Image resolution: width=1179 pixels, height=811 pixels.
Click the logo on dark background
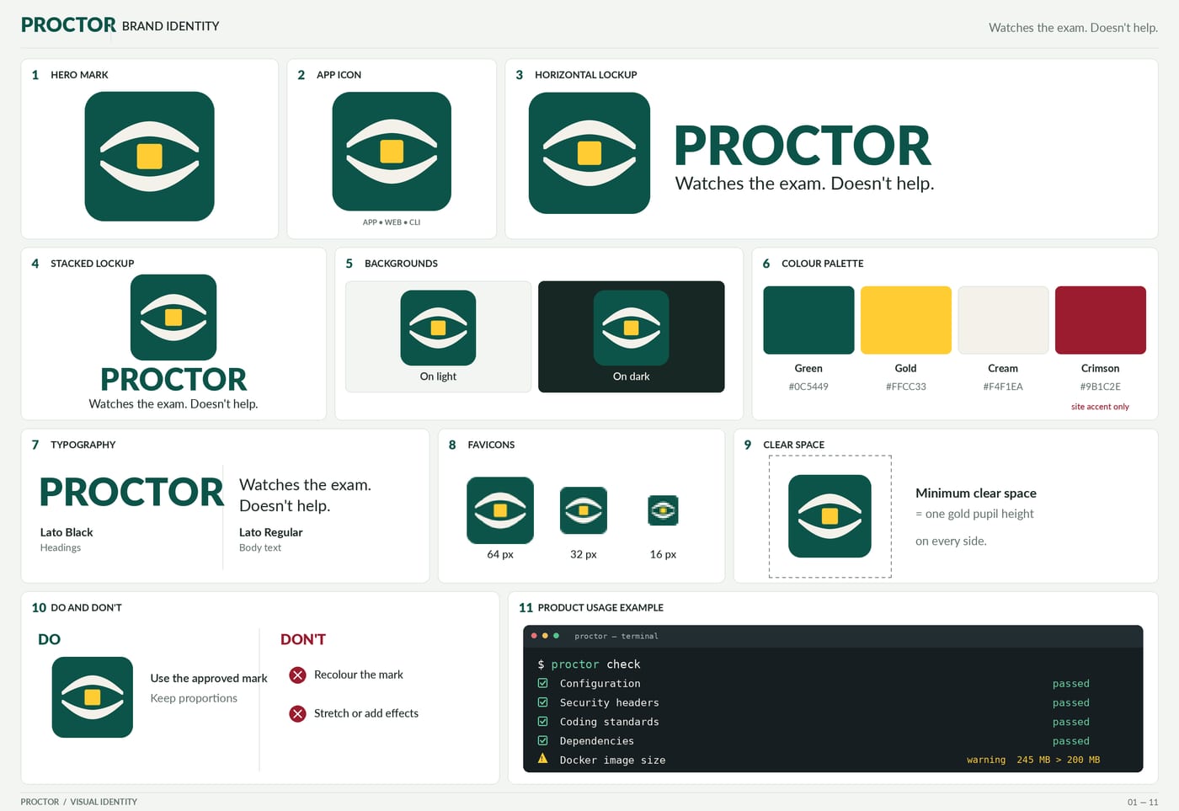(x=632, y=328)
